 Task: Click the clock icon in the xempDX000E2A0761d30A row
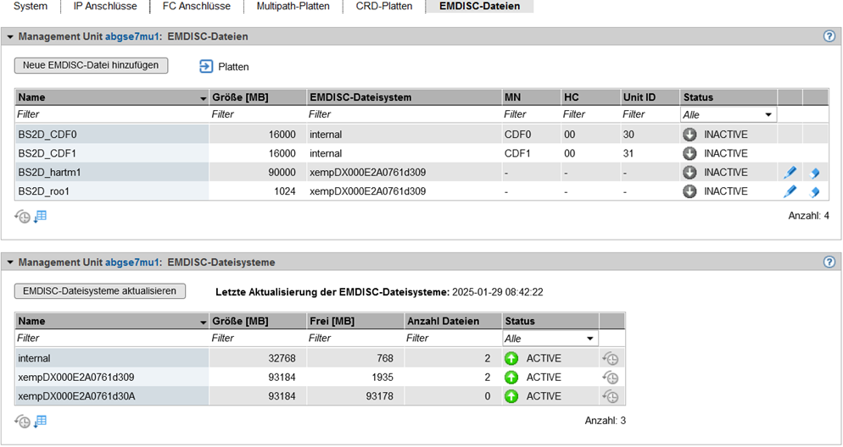[611, 397]
